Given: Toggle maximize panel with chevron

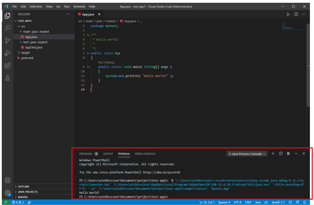Looking at the screenshot, I should (x=296, y=153).
